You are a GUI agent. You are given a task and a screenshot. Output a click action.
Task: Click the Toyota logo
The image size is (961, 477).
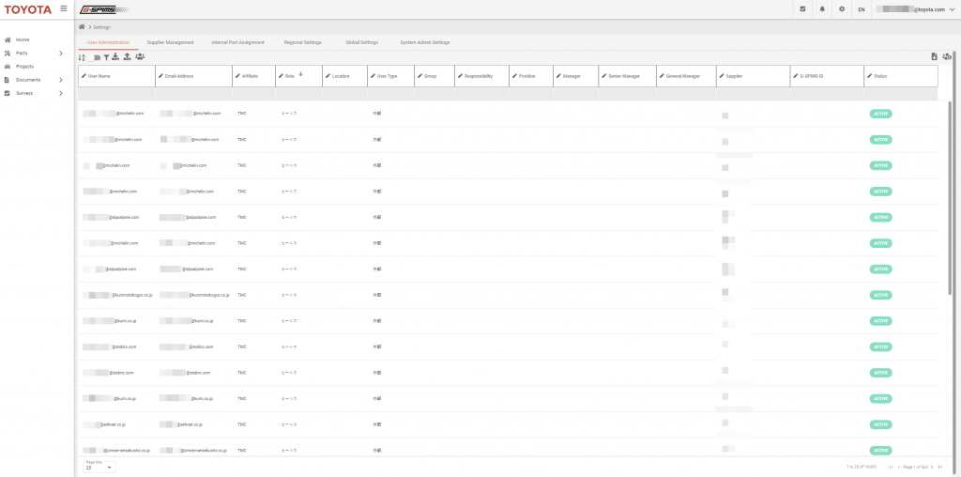(x=28, y=9)
